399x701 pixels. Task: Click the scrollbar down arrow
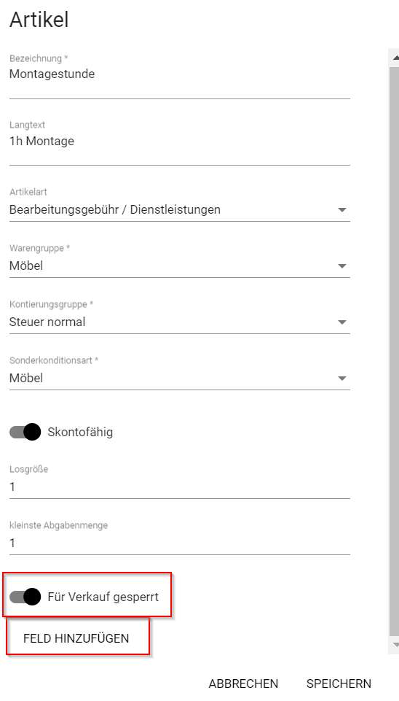click(395, 646)
